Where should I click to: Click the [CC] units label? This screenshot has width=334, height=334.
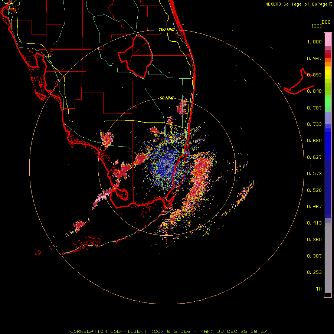point(317,26)
